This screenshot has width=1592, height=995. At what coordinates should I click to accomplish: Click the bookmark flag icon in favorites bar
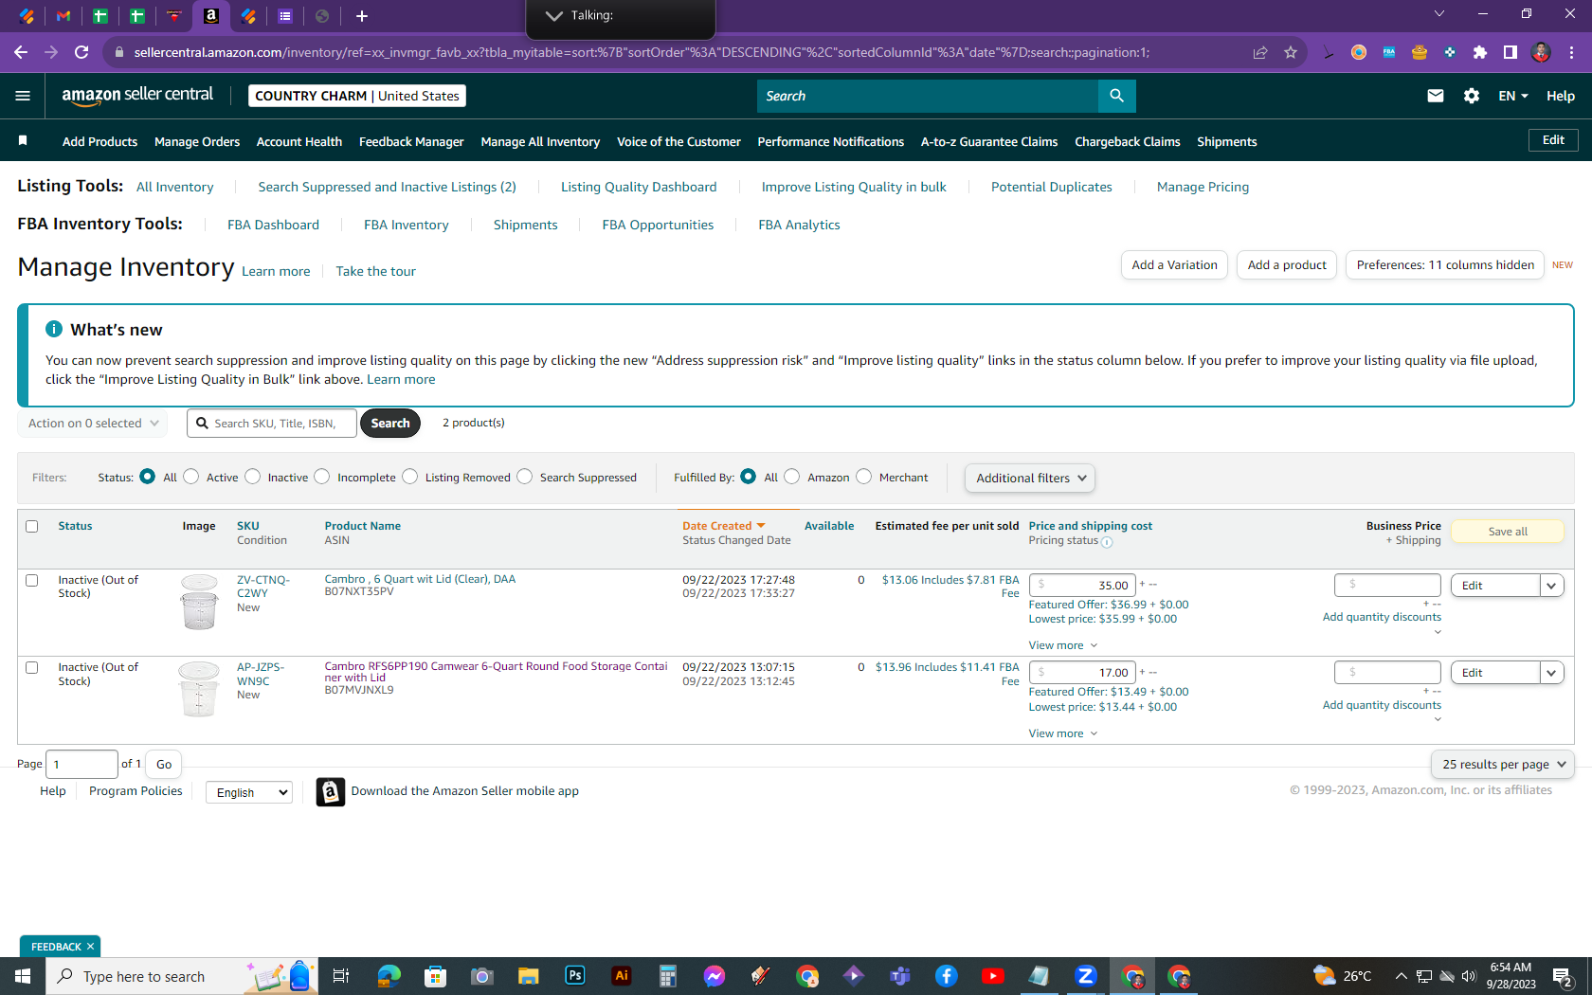[x=23, y=141]
